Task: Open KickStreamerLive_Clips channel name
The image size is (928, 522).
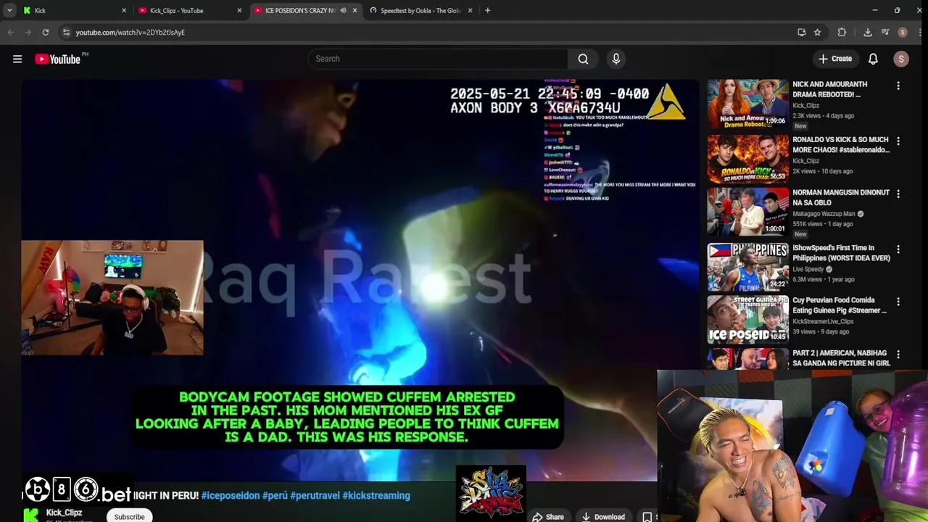Action: [x=823, y=321]
